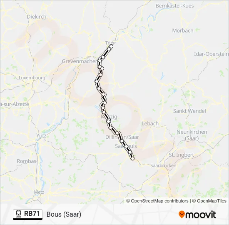Click the Lebach town label

(x=150, y=123)
